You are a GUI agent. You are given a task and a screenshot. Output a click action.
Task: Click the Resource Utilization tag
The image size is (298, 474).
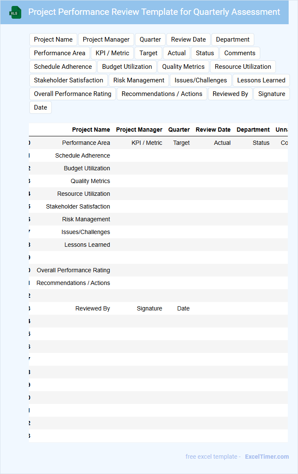(243, 67)
